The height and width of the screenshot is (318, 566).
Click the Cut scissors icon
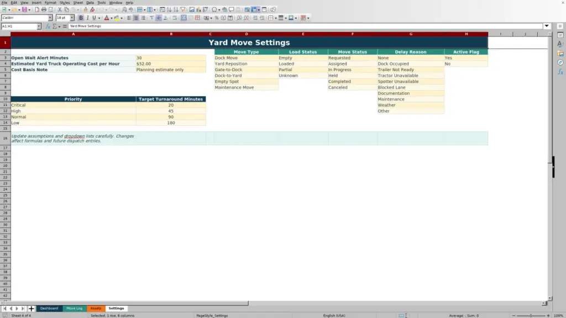(60, 9)
